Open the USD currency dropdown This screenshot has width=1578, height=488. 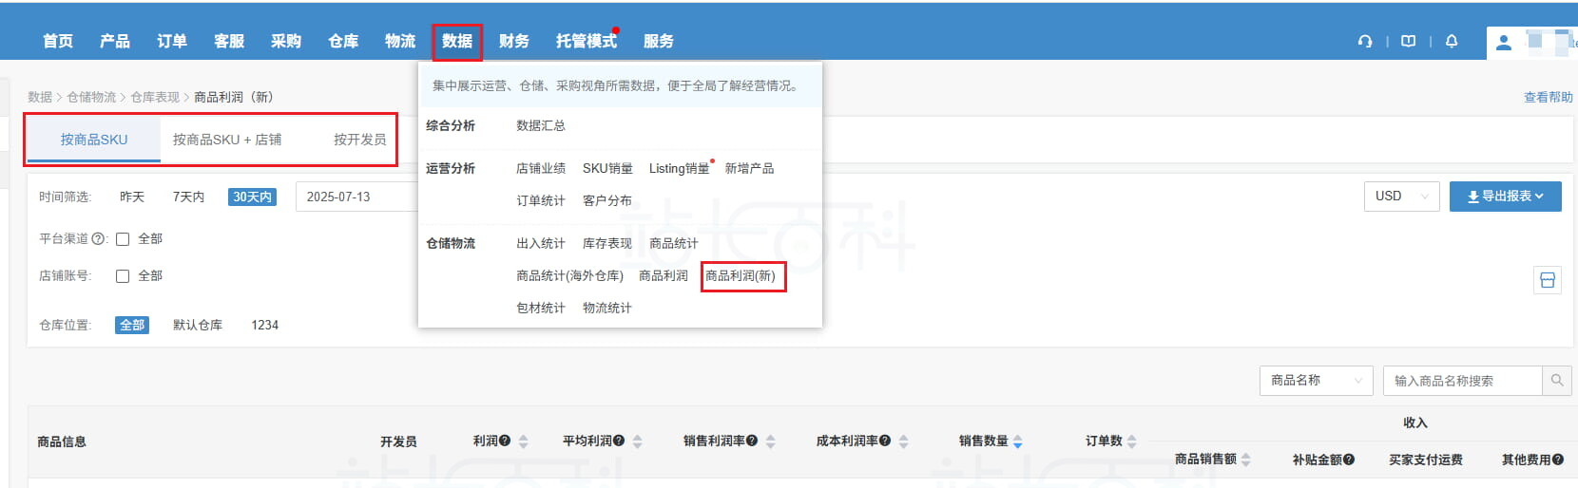tap(1401, 196)
